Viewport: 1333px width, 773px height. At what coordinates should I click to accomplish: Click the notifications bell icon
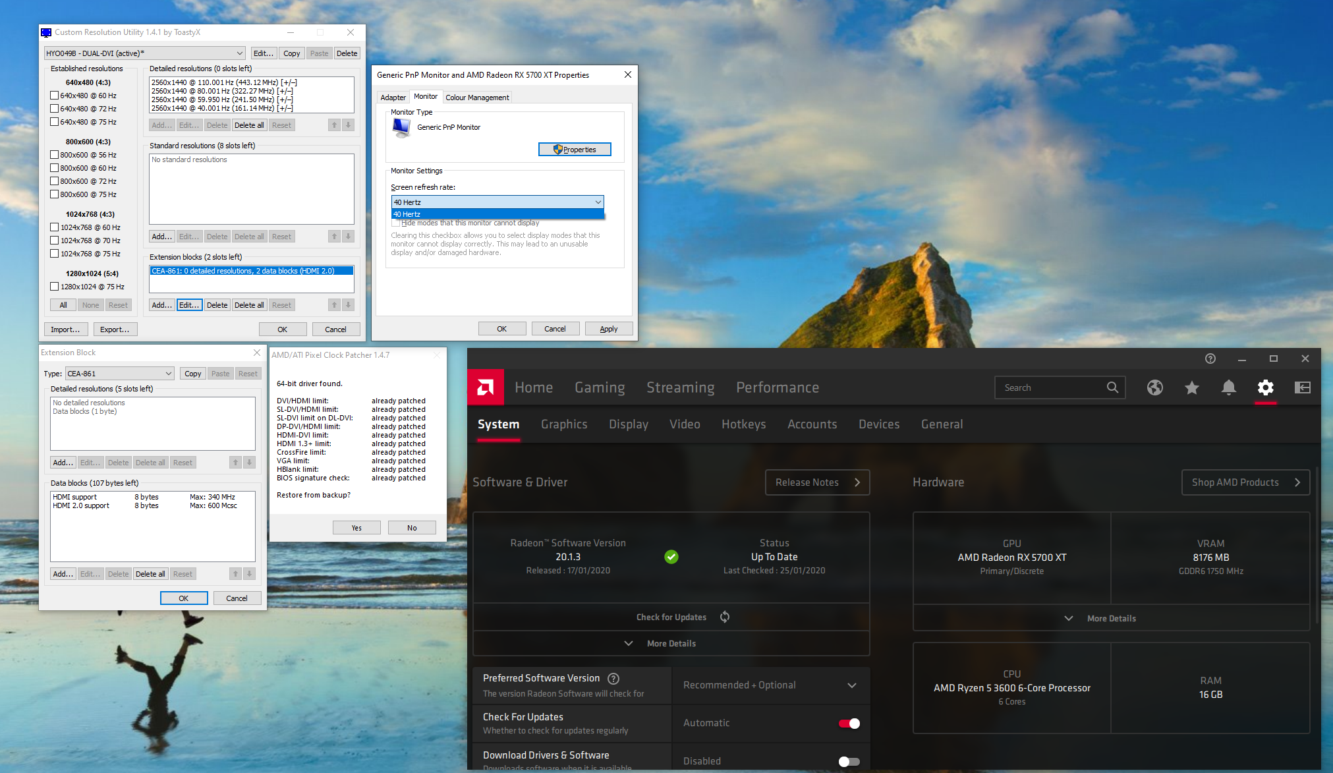coord(1228,387)
